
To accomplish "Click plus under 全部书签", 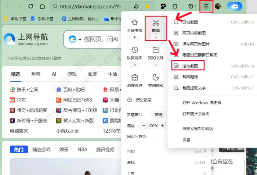I will [x=135, y=37].
